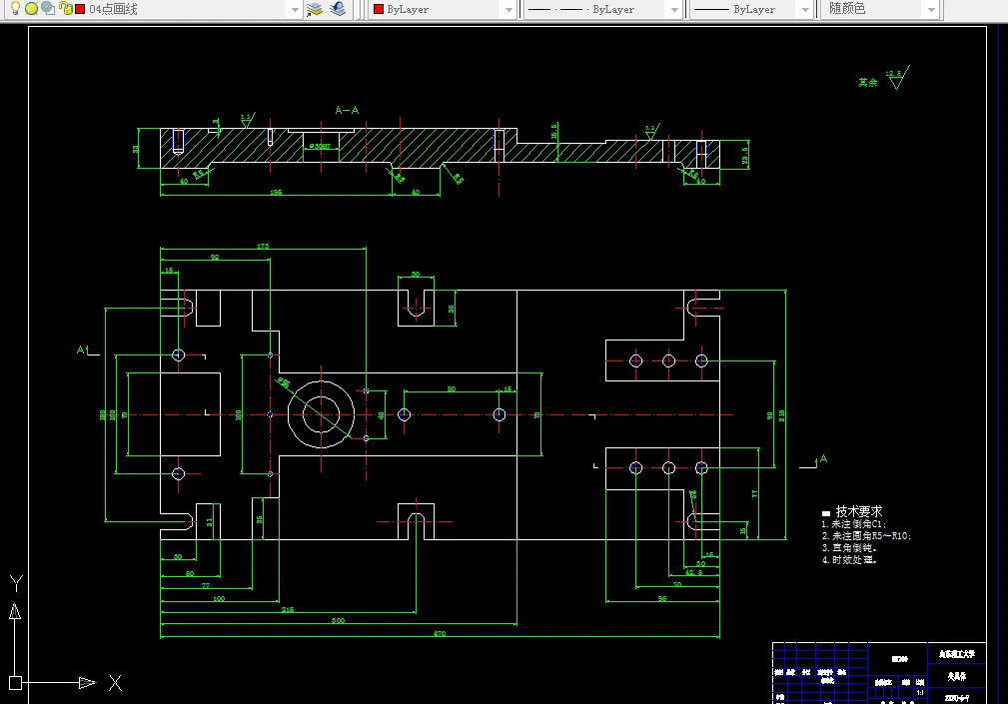Toggle the layer on/off light bulb icon
Screen dimensions: 1008x704
click(x=15, y=8)
